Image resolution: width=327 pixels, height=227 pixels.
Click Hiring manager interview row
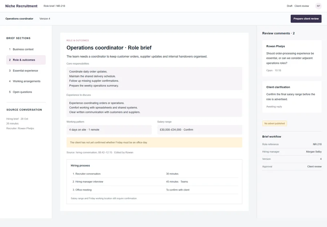tap(154, 182)
